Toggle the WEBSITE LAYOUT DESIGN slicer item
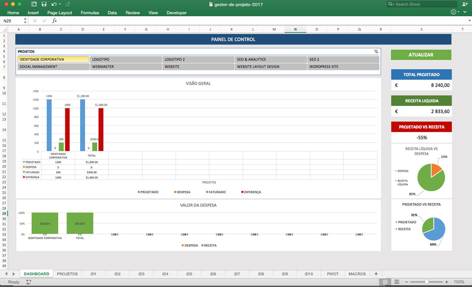Viewport: 472px width, 287px height. click(x=270, y=67)
